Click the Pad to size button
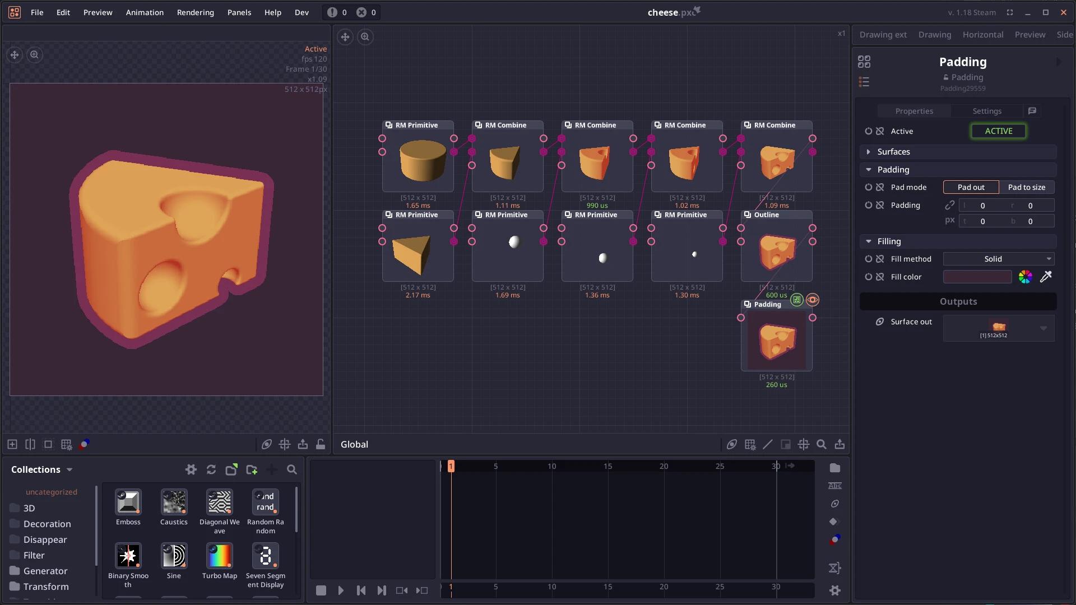 pyautogui.click(x=1028, y=187)
